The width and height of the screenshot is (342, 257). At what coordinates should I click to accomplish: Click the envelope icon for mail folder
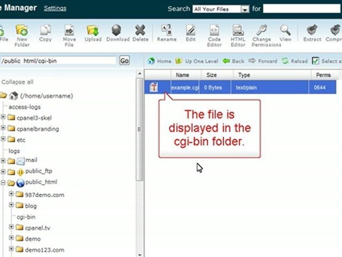[21, 161]
